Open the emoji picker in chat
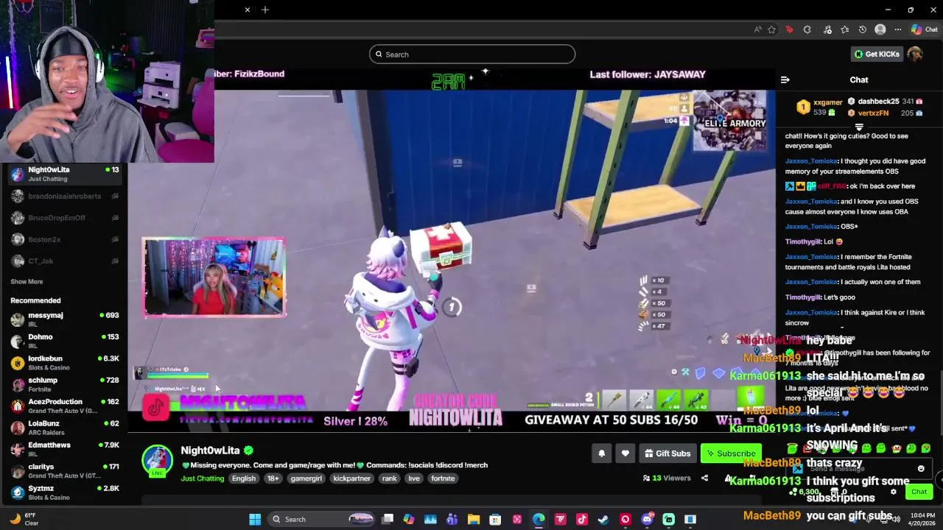 [x=921, y=469]
